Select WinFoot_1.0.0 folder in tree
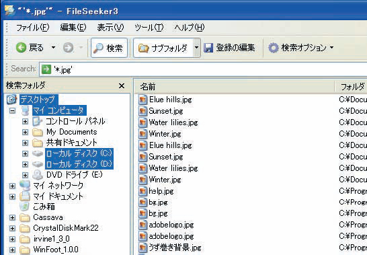This screenshot has height=255, width=367. coord(56,250)
